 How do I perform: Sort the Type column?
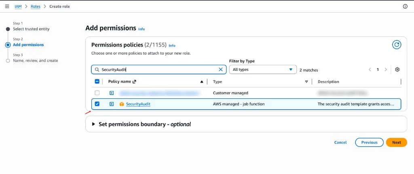click(306, 82)
